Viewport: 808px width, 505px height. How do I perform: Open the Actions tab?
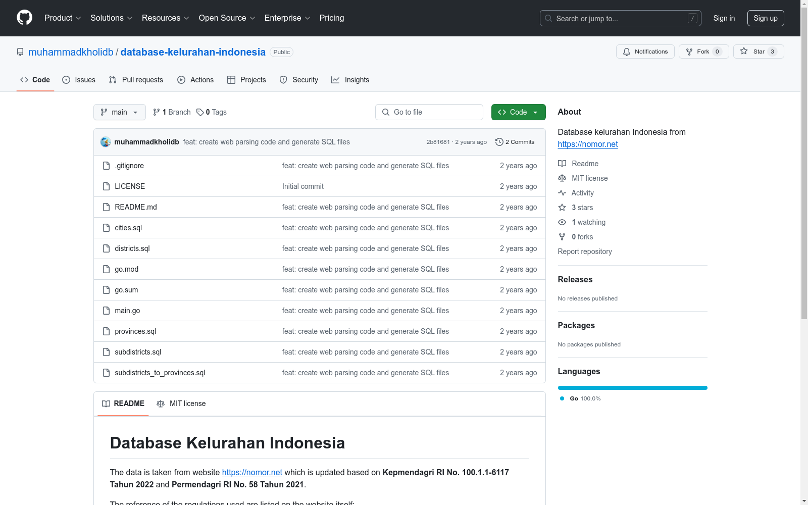(195, 80)
